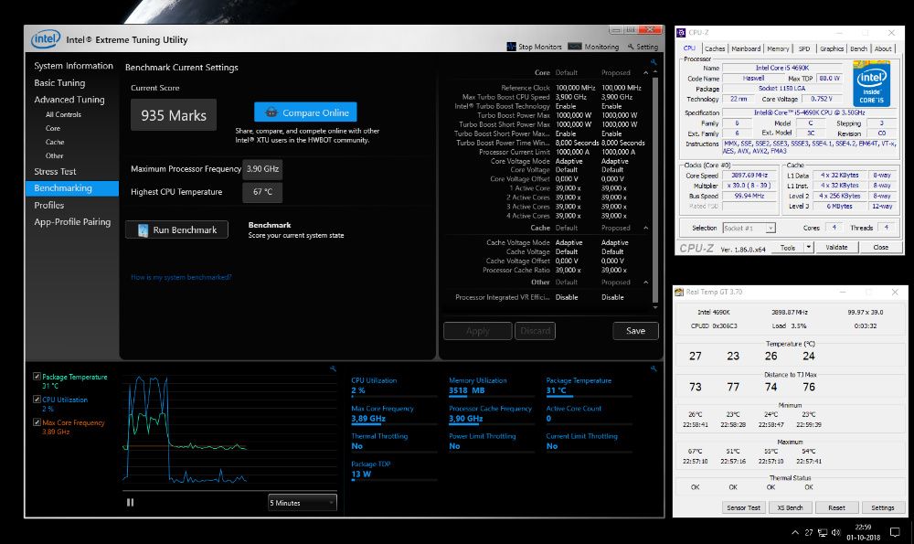This screenshot has width=914, height=544.
Task: Open Advanced Tuning in the sidebar
Action: click(69, 100)
